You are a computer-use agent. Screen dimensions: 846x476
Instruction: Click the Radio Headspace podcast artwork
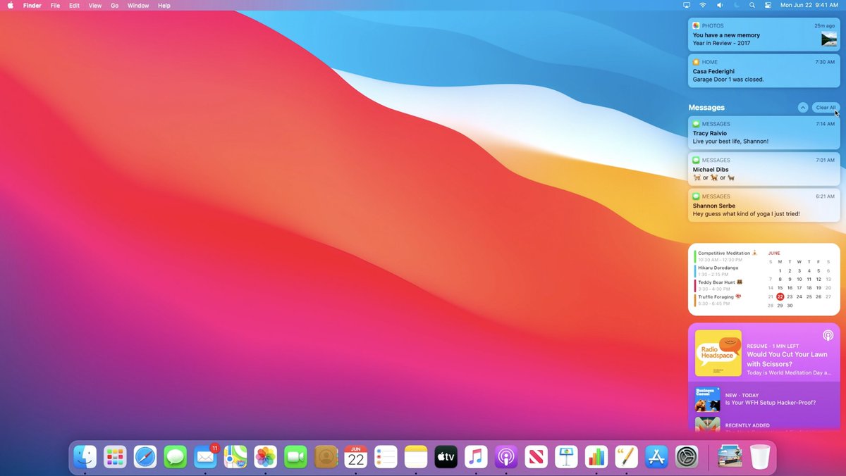click(x=718, y=353)
